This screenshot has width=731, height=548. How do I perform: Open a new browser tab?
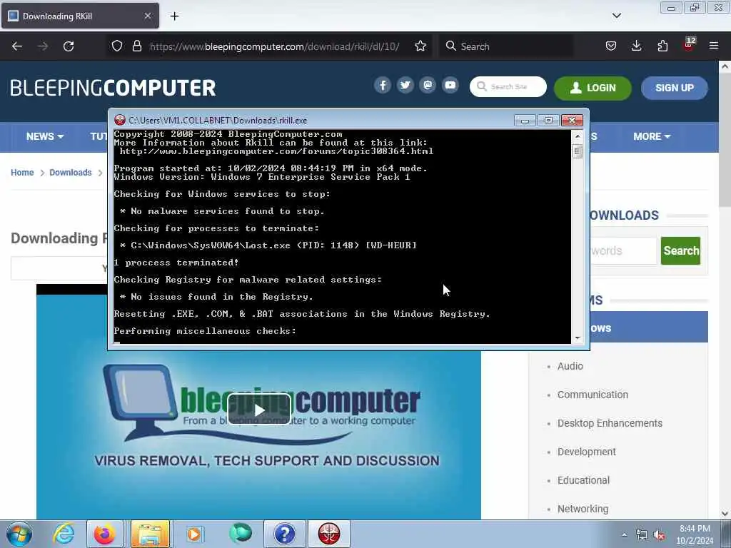tap(174, 16)
